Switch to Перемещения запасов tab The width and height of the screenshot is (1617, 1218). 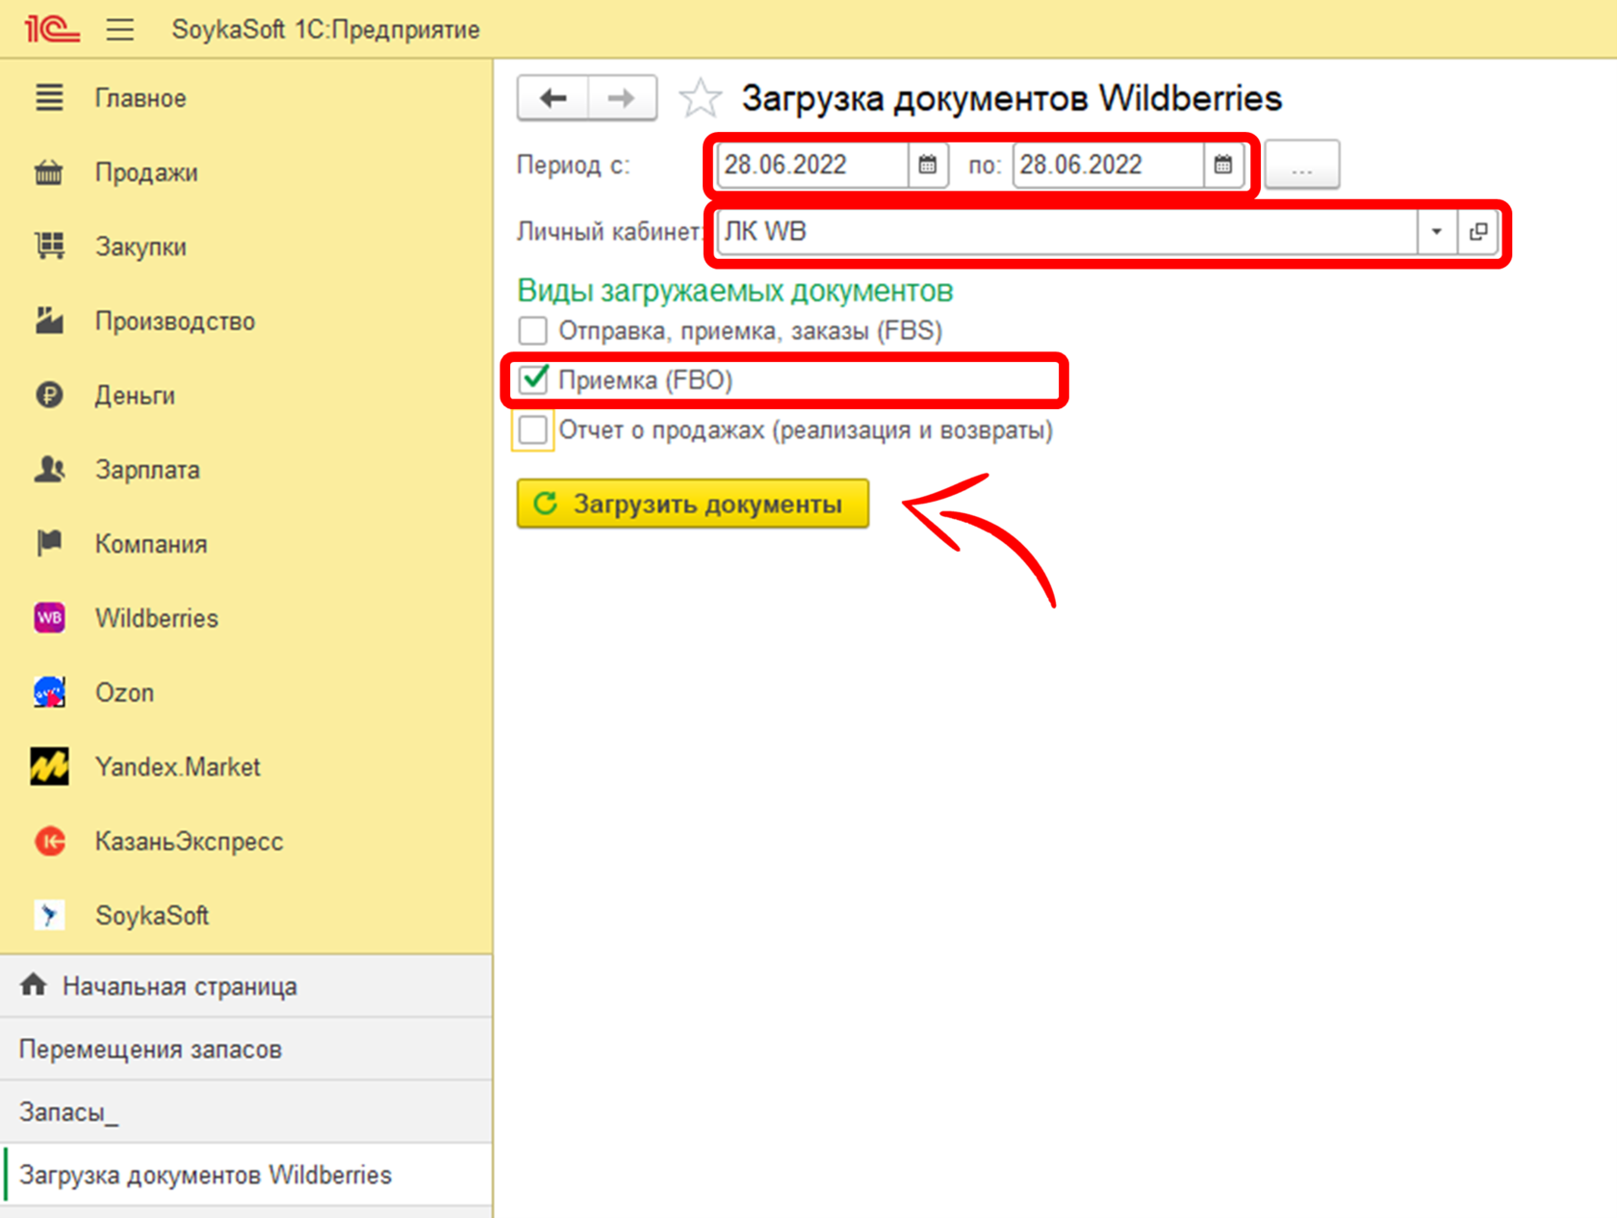click(246, 1049)
